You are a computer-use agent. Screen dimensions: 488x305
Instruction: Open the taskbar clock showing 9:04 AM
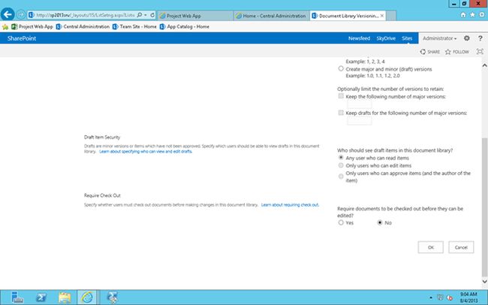pyautogui.click(x=468, y=297)
